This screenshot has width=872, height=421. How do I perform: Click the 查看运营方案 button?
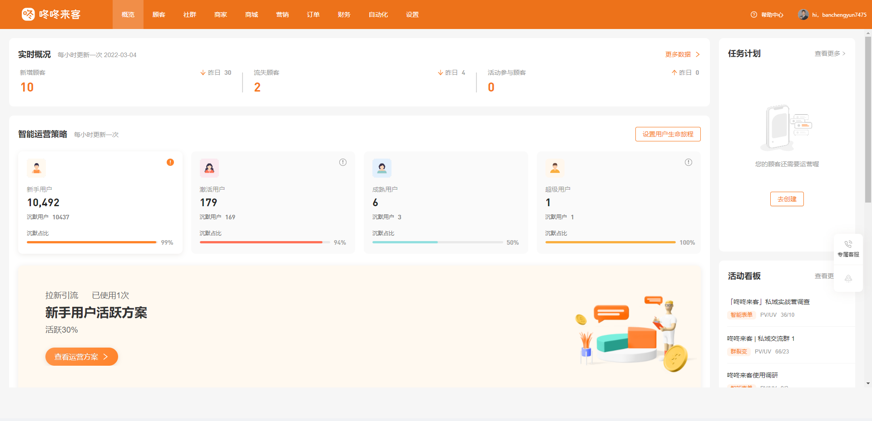[x=82, y=357]
